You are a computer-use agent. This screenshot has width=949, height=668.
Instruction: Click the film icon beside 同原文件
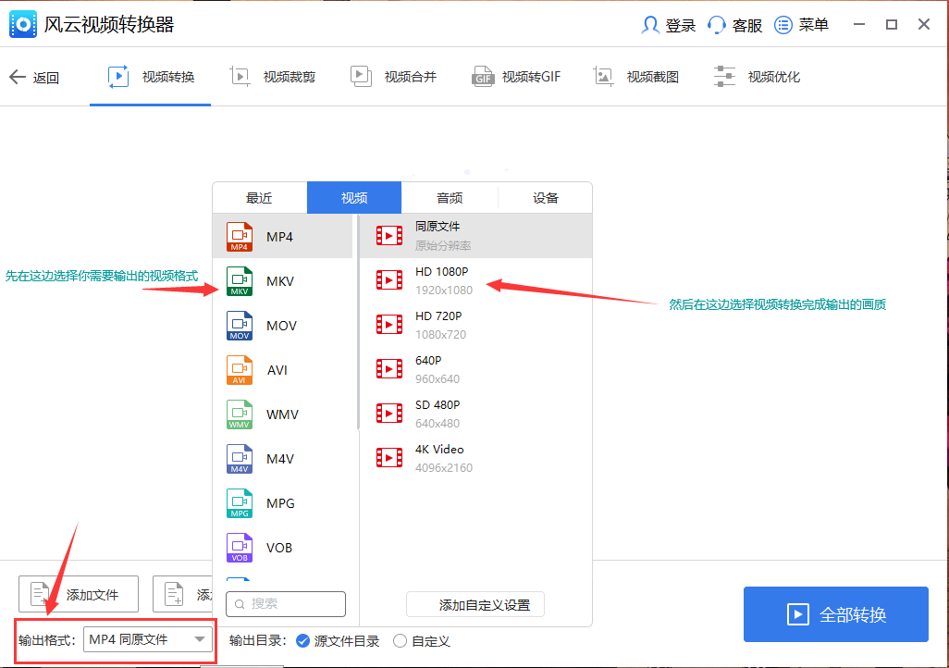tap(389, 236)
